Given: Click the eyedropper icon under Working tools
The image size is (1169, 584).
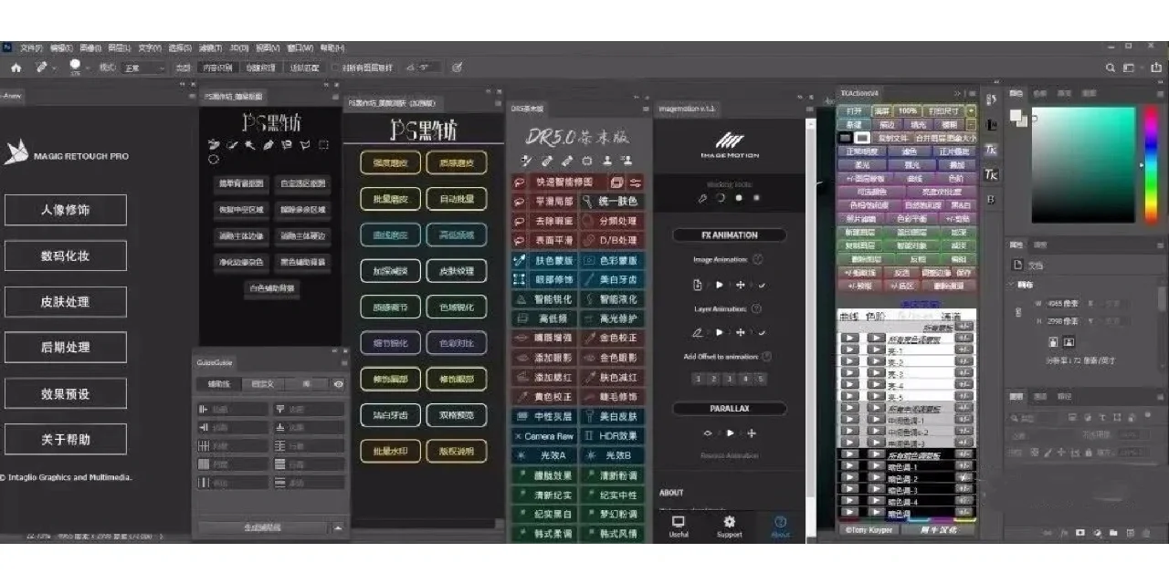Looking at the screenshot, I should click(703, 197).
